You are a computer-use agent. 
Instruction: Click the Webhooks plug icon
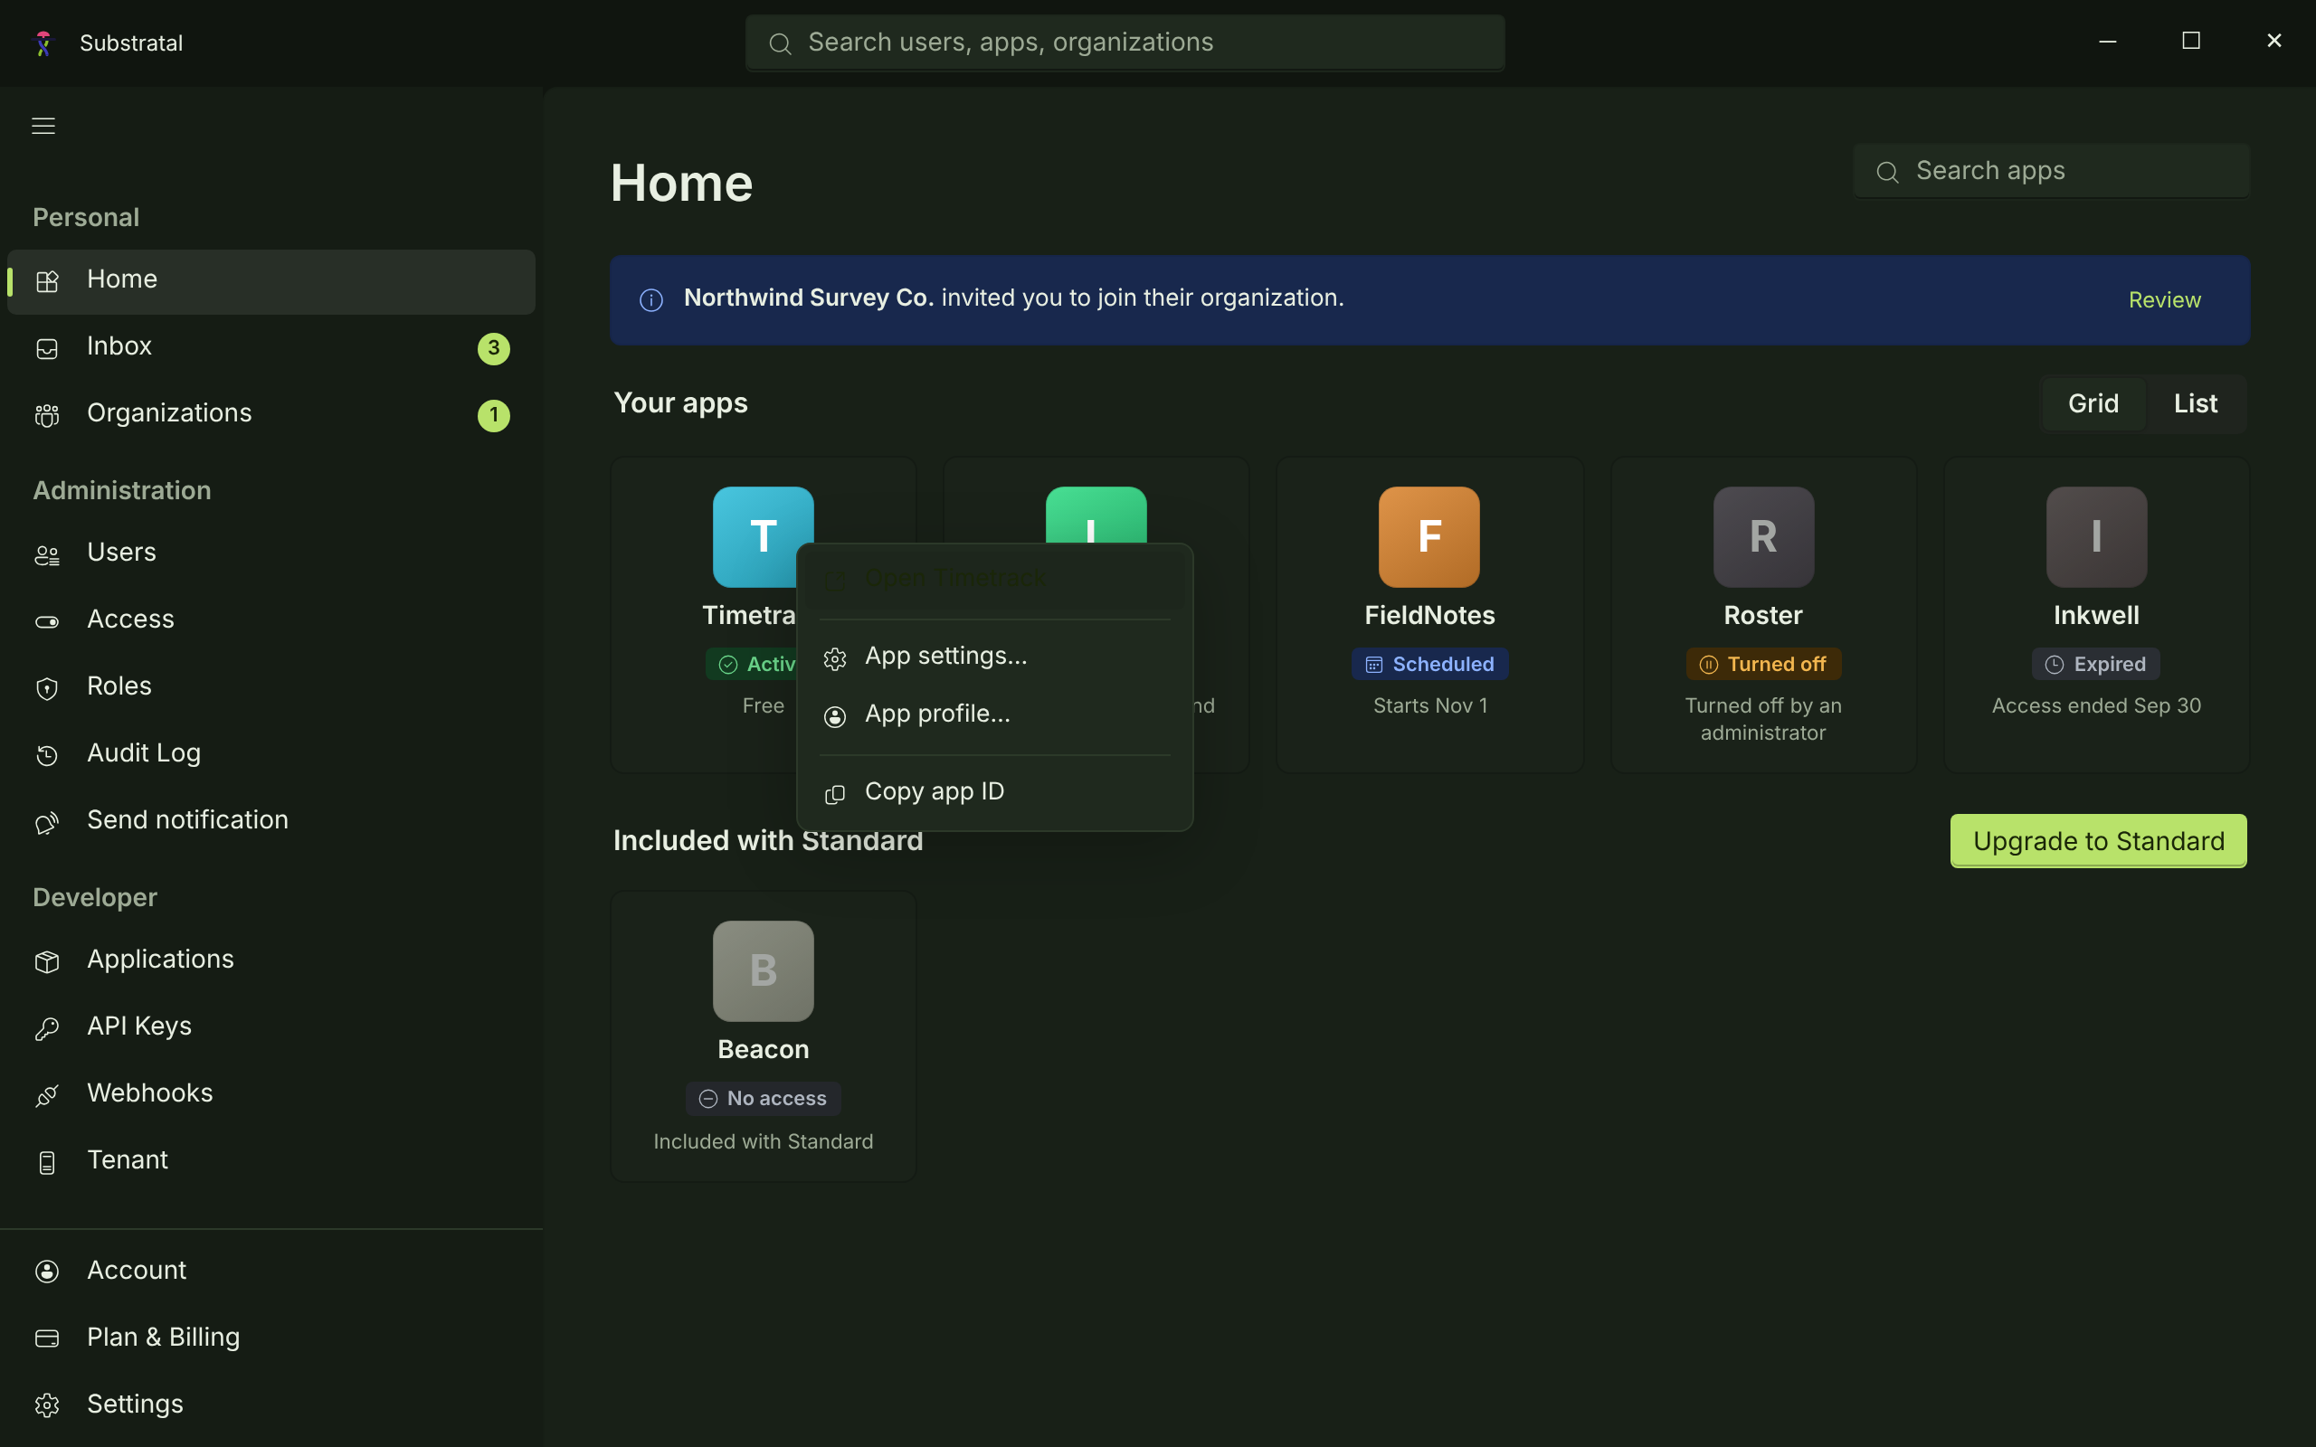pos(47,1095)
